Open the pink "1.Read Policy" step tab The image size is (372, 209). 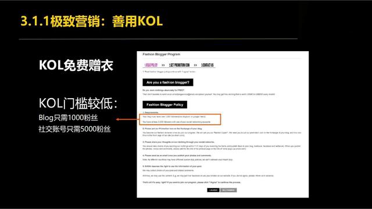coord(151,65)
